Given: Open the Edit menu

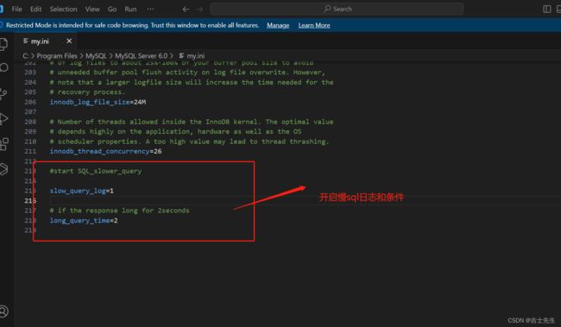Looking at the screenshot, I should (35, 9).
